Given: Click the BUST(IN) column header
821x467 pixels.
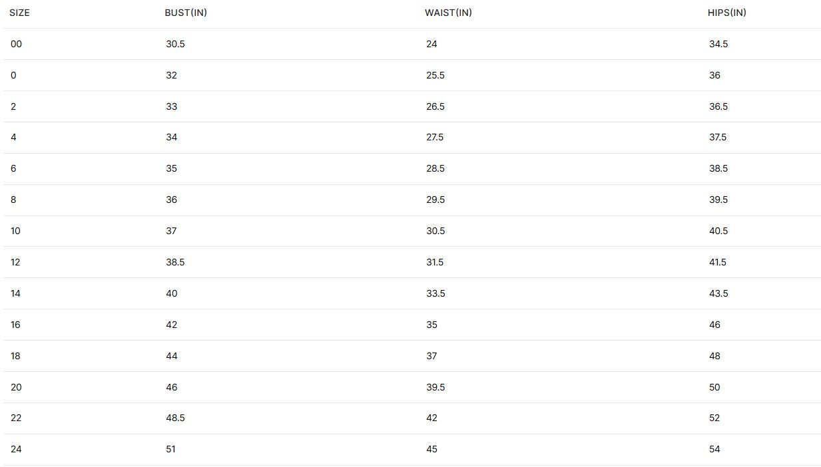Looking at the screenshot, I should click(186, 13).
